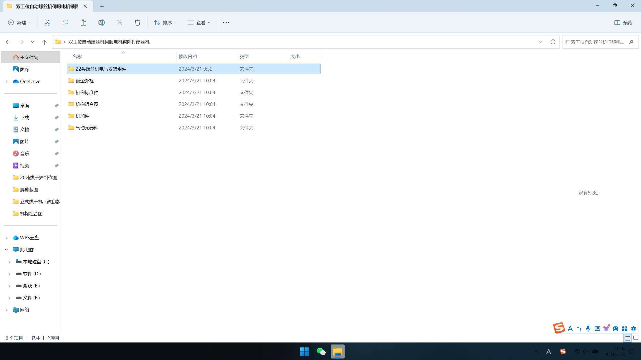The image size is (641, 360).
Task: Open the three-dot See more menu
Action: click(x=226, y=23)
